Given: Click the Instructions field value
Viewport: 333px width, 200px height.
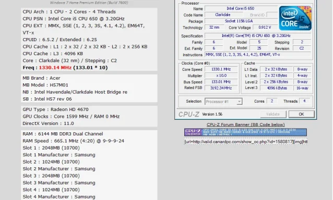Looking at the screenshot, I should tap(258, 55).
